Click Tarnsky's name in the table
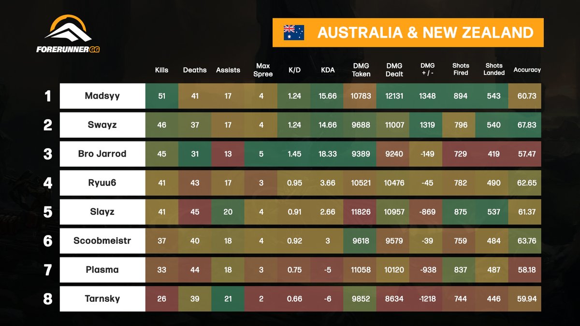This screenshot has width=580, height=326. pyautogui.click(x=102, y=299)
